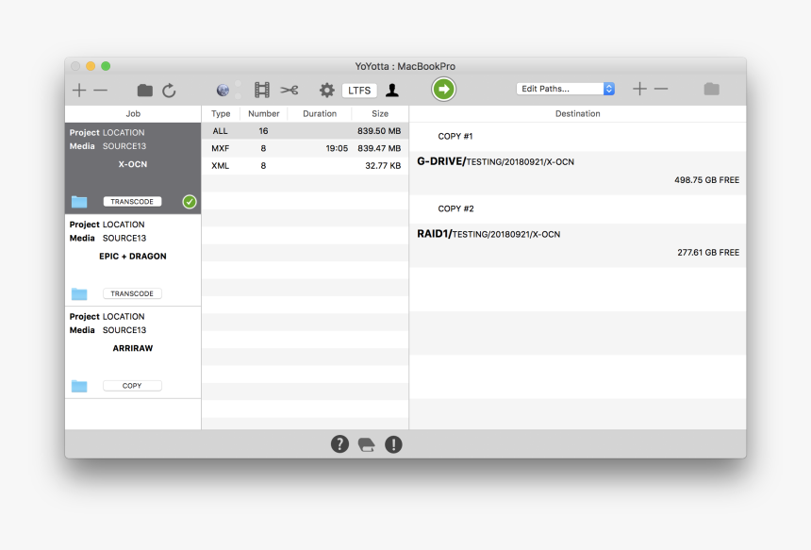Click COPY on the ARRIRAW job

(x=132, y=385)
